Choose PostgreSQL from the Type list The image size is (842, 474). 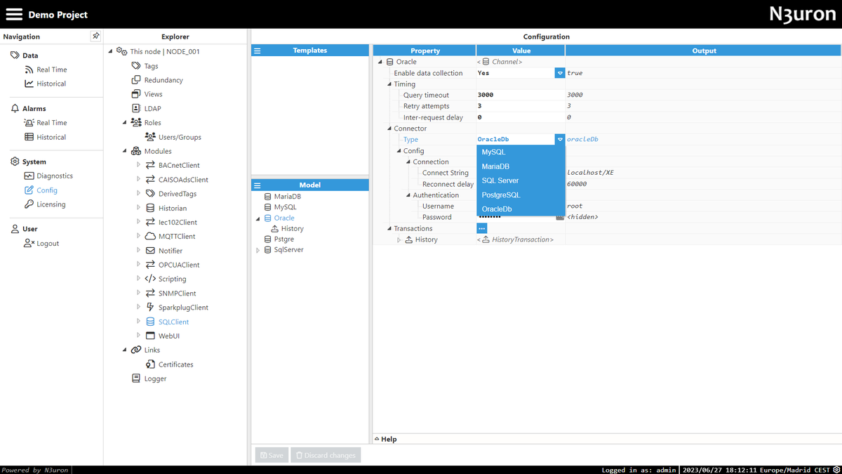tap(521, 195)
